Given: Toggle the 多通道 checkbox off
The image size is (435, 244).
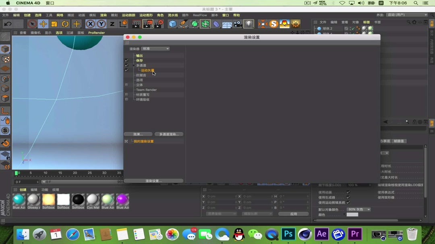Looking at the screenshot, I should (126, 65).
